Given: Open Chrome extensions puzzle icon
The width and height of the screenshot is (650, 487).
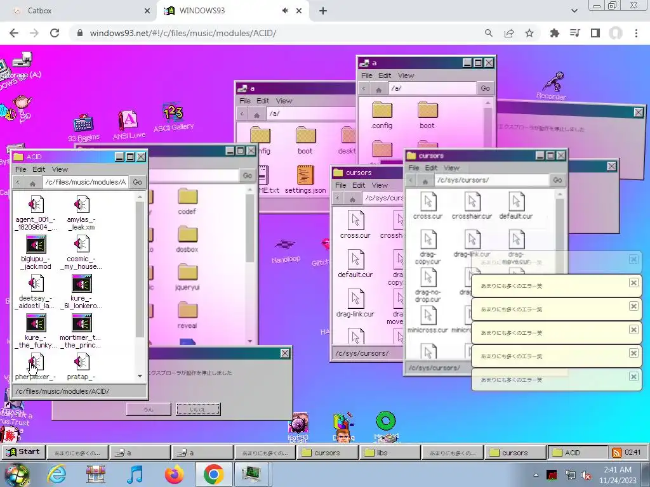Looking at the screenshot, I should pos(554,33).
